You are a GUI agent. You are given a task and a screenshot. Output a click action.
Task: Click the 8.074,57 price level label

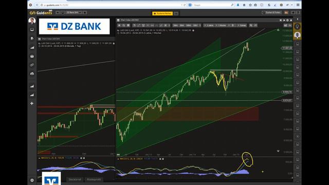coord(287,101)
